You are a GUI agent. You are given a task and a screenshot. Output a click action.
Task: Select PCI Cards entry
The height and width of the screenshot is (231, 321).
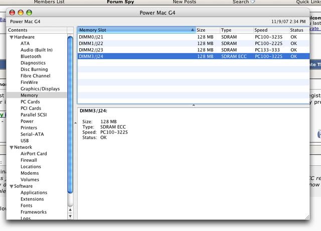point(31,108)
